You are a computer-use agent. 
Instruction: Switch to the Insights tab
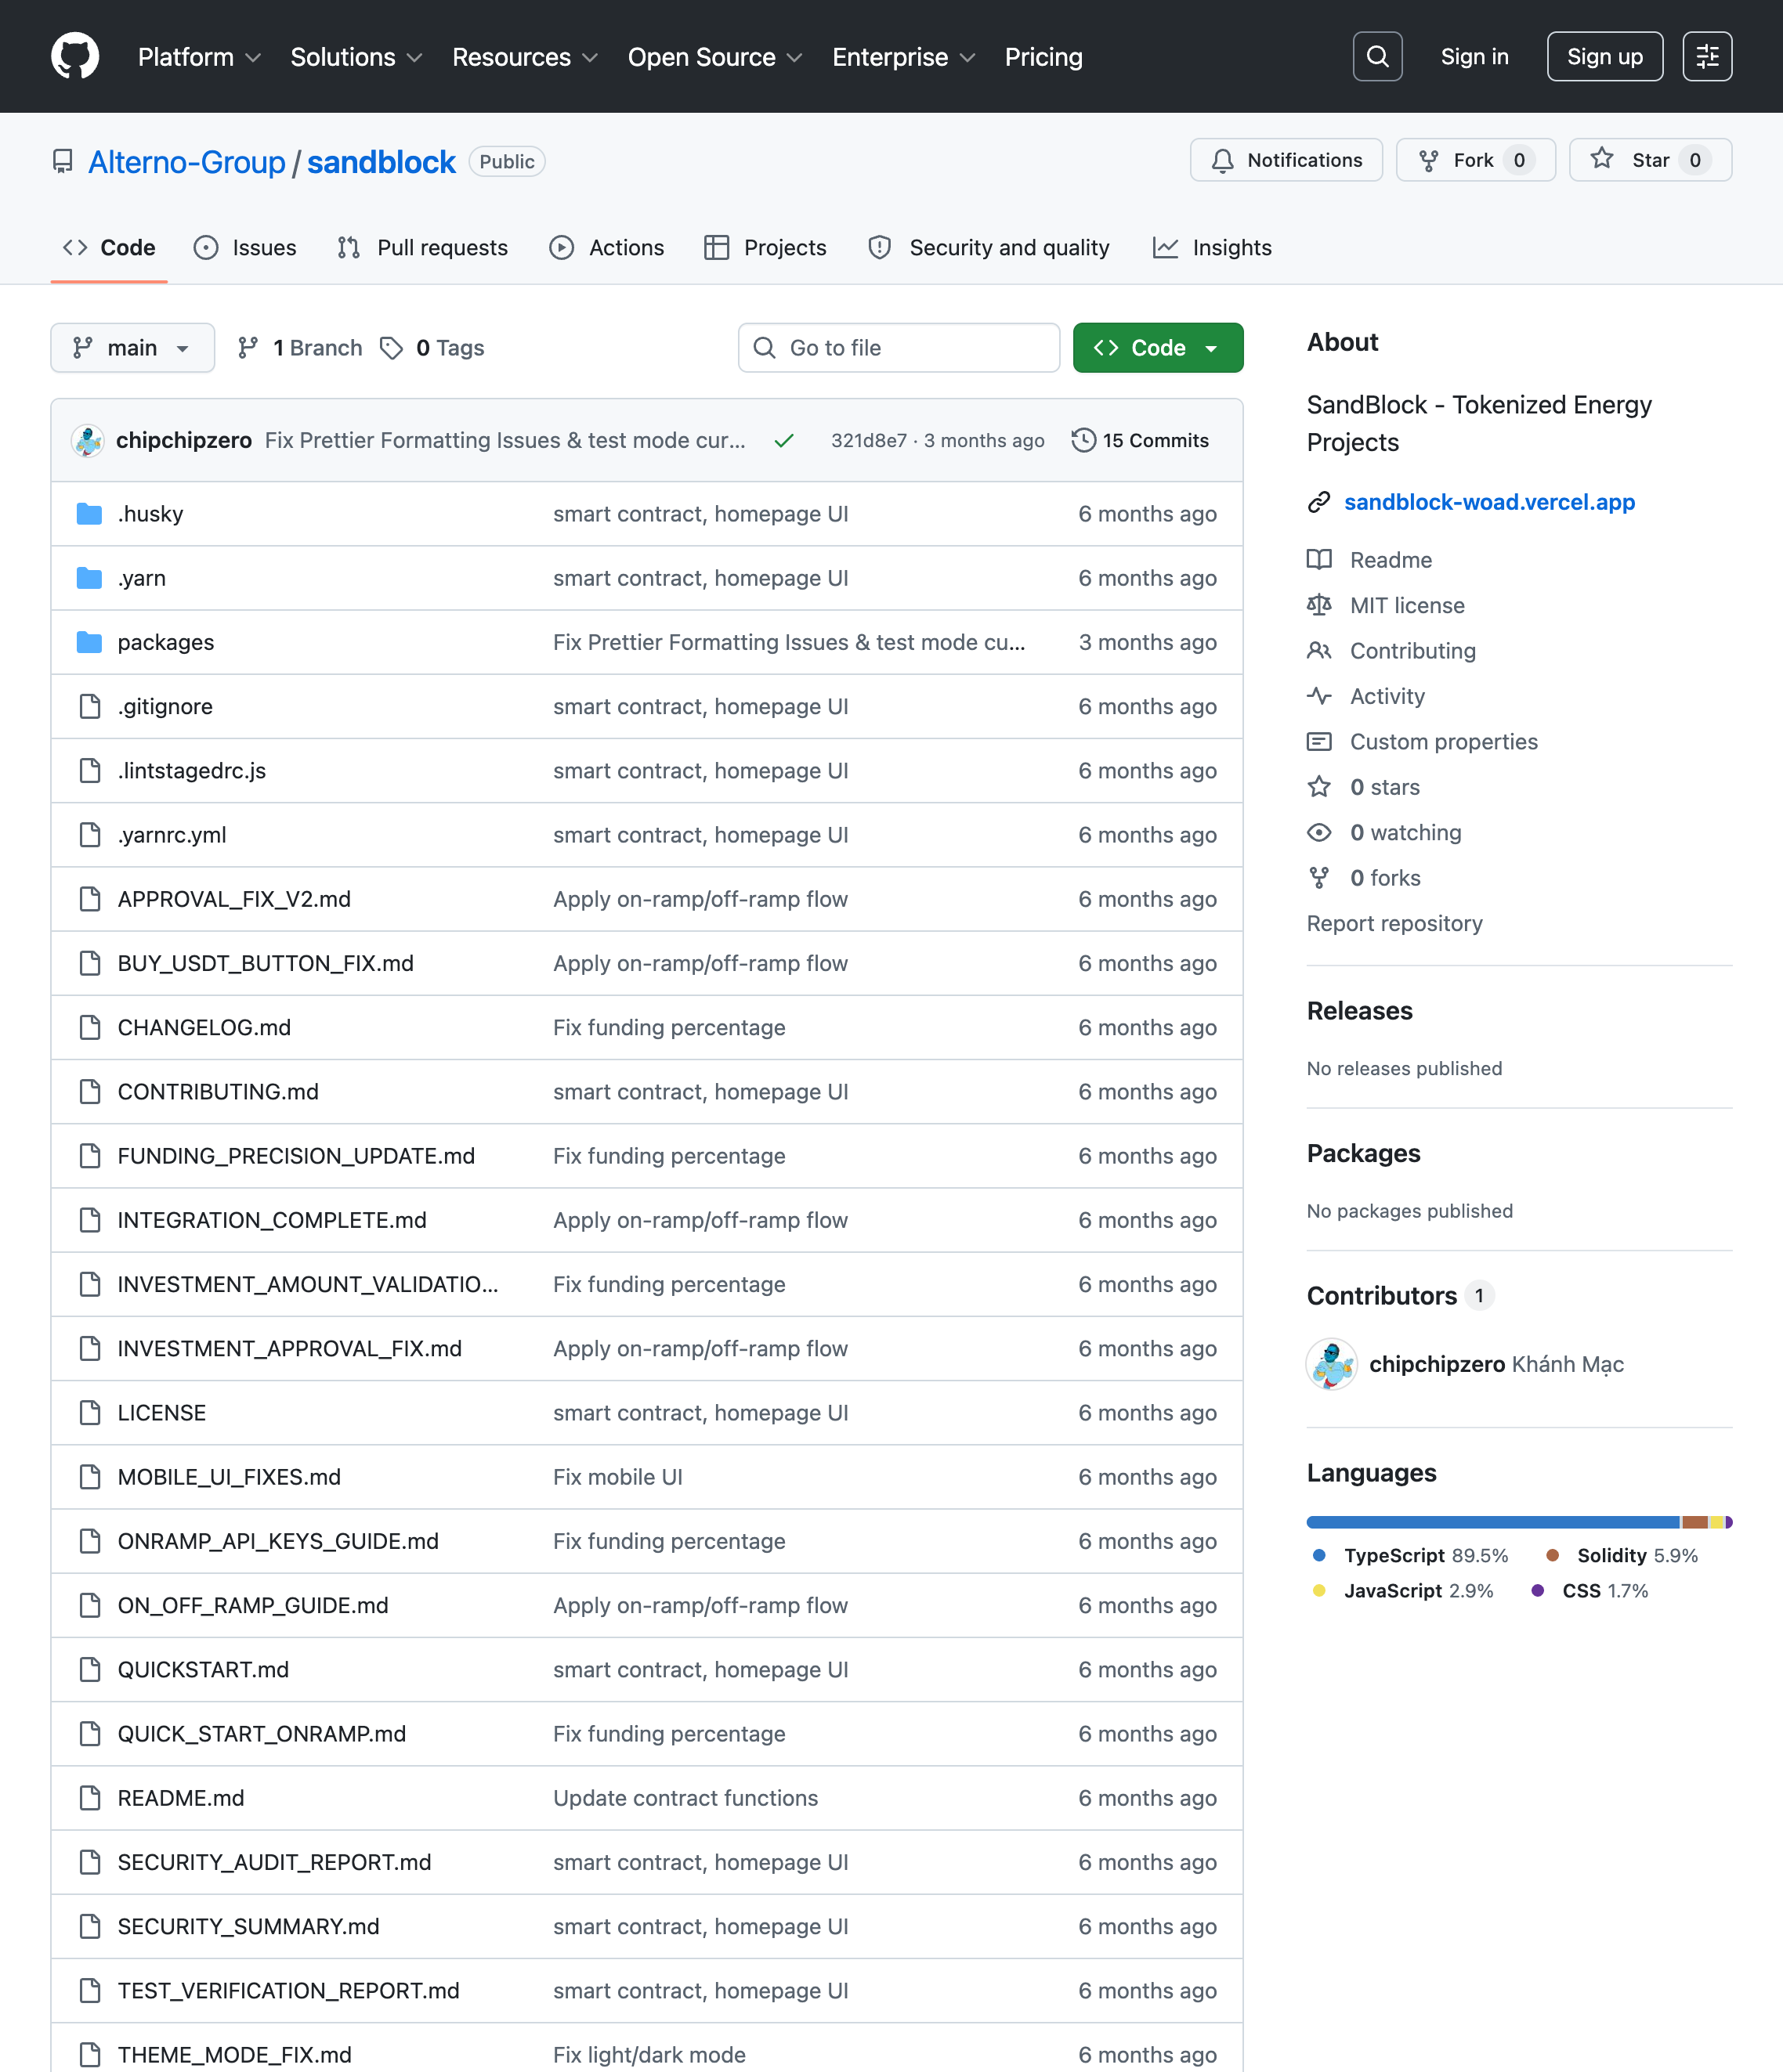1212,248
